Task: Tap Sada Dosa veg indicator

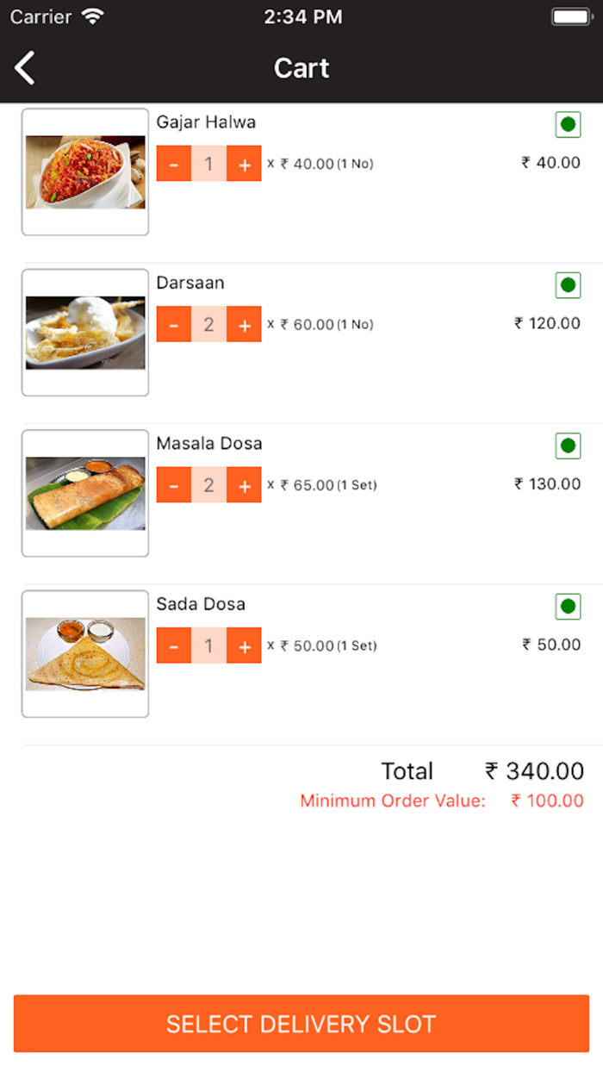Action: (x=568, y=606)
